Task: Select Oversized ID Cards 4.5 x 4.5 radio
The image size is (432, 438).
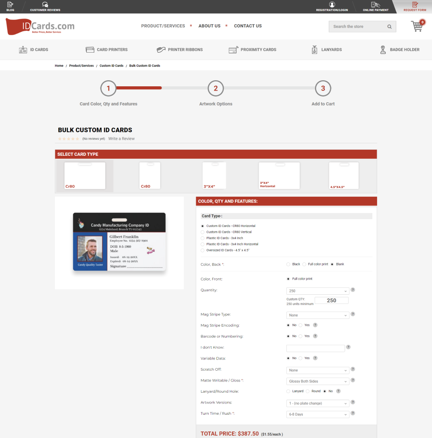Action: click(x=203, y=251)
